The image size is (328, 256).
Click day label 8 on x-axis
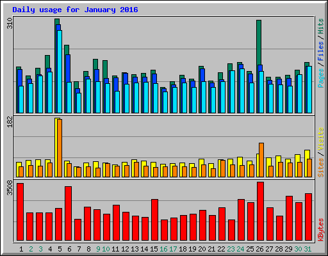click(x=88, y=249)
